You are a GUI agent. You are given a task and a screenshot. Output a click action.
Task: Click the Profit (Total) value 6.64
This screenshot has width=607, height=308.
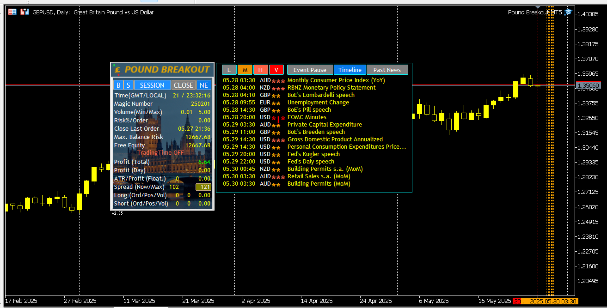point(204,162)
